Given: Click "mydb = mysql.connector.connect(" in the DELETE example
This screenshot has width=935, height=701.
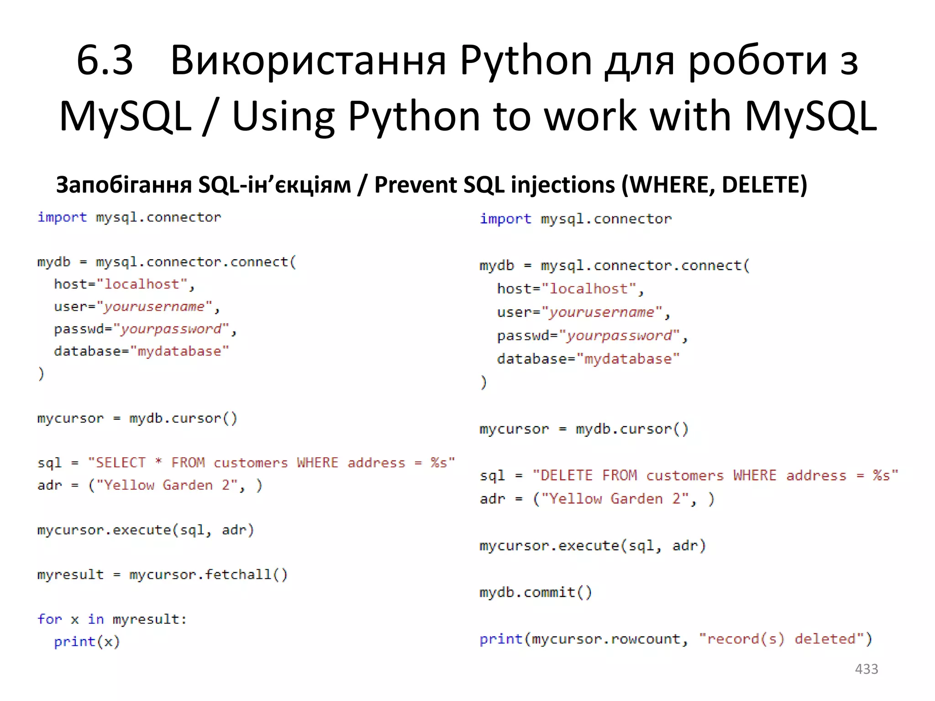Looking at the screenshot, I should 615,266.
